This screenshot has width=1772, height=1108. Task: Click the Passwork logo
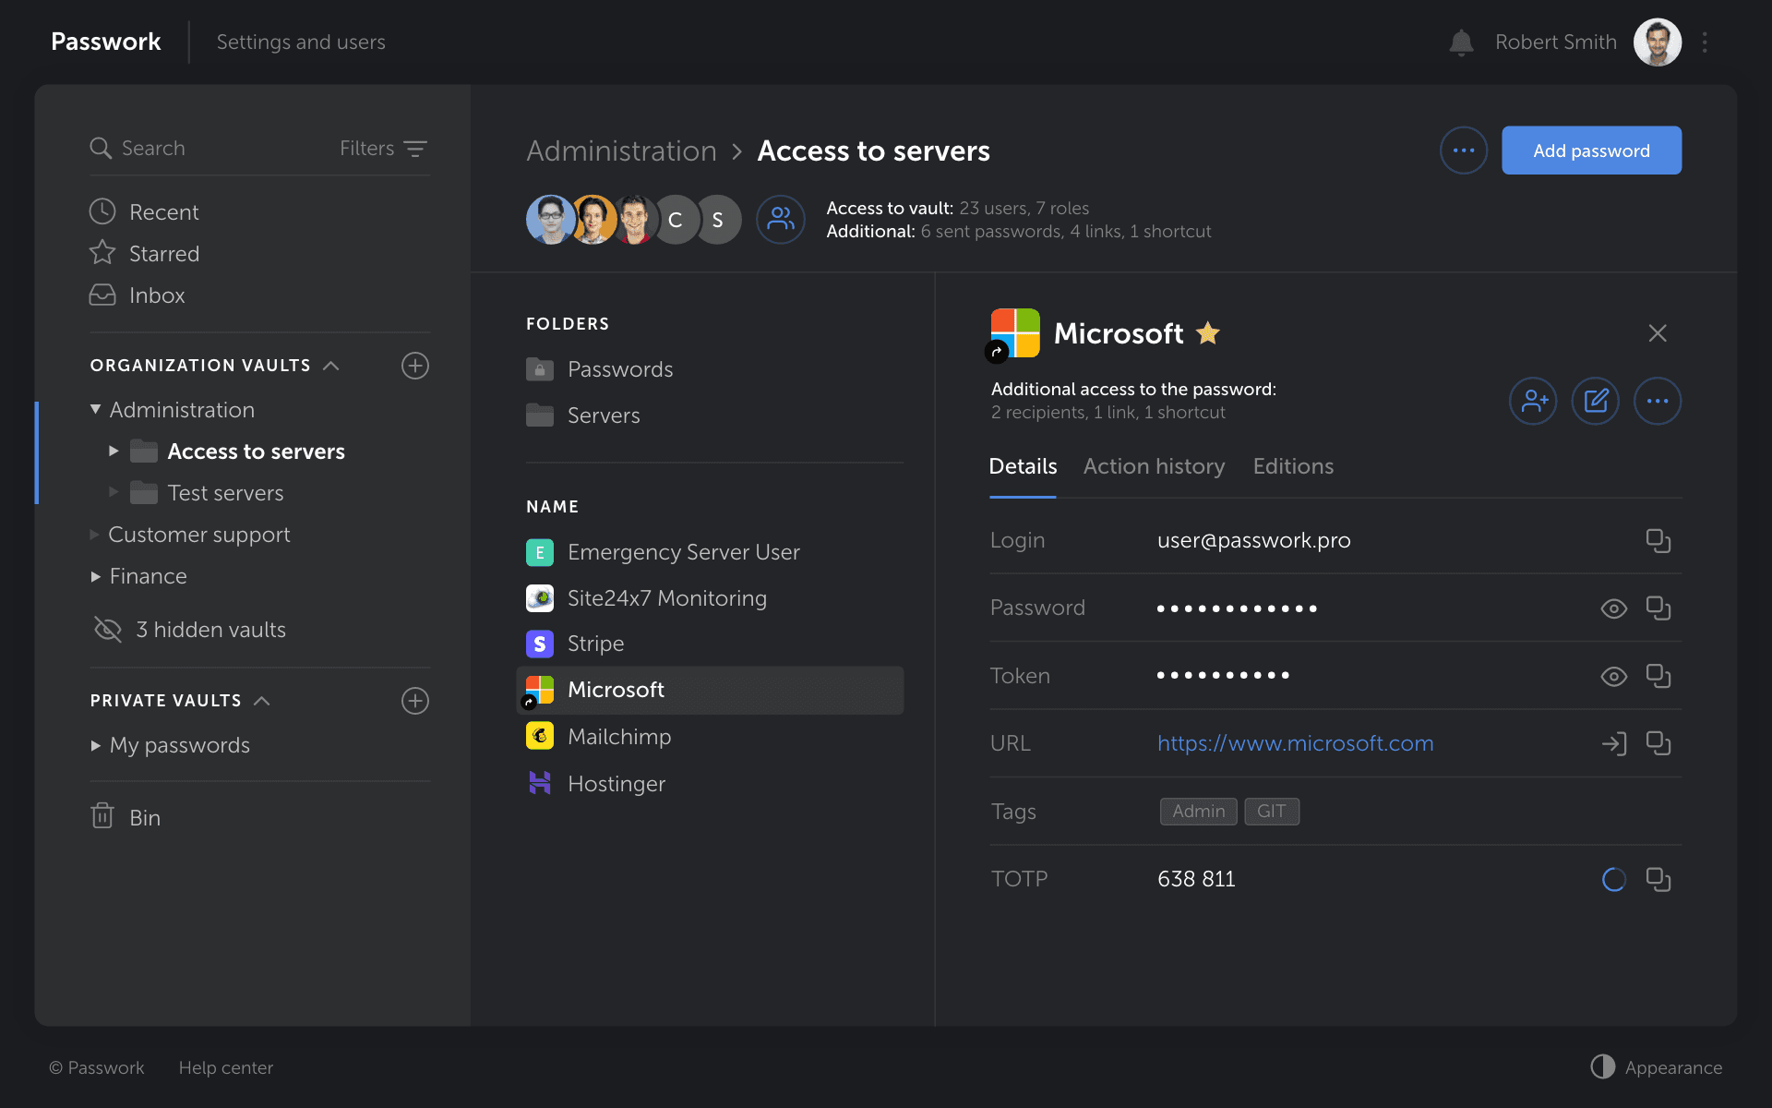tap(106, 42)
